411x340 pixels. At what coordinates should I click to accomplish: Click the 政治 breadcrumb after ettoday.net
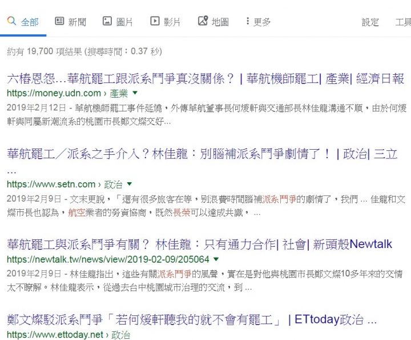click(x=120, y=335)
